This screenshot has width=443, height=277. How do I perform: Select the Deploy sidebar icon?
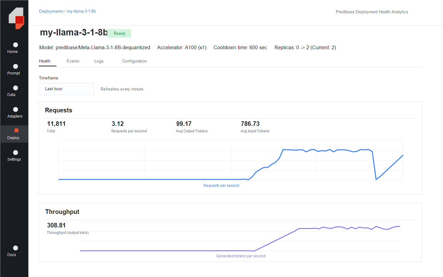16,130
